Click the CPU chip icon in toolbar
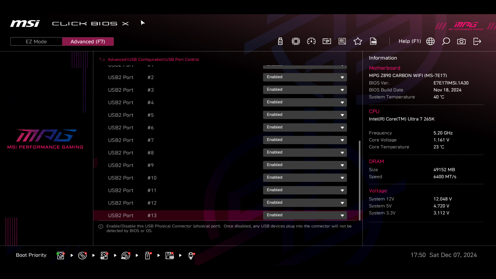The width and height of the screenshot is (496, 279). click(296, 41)
